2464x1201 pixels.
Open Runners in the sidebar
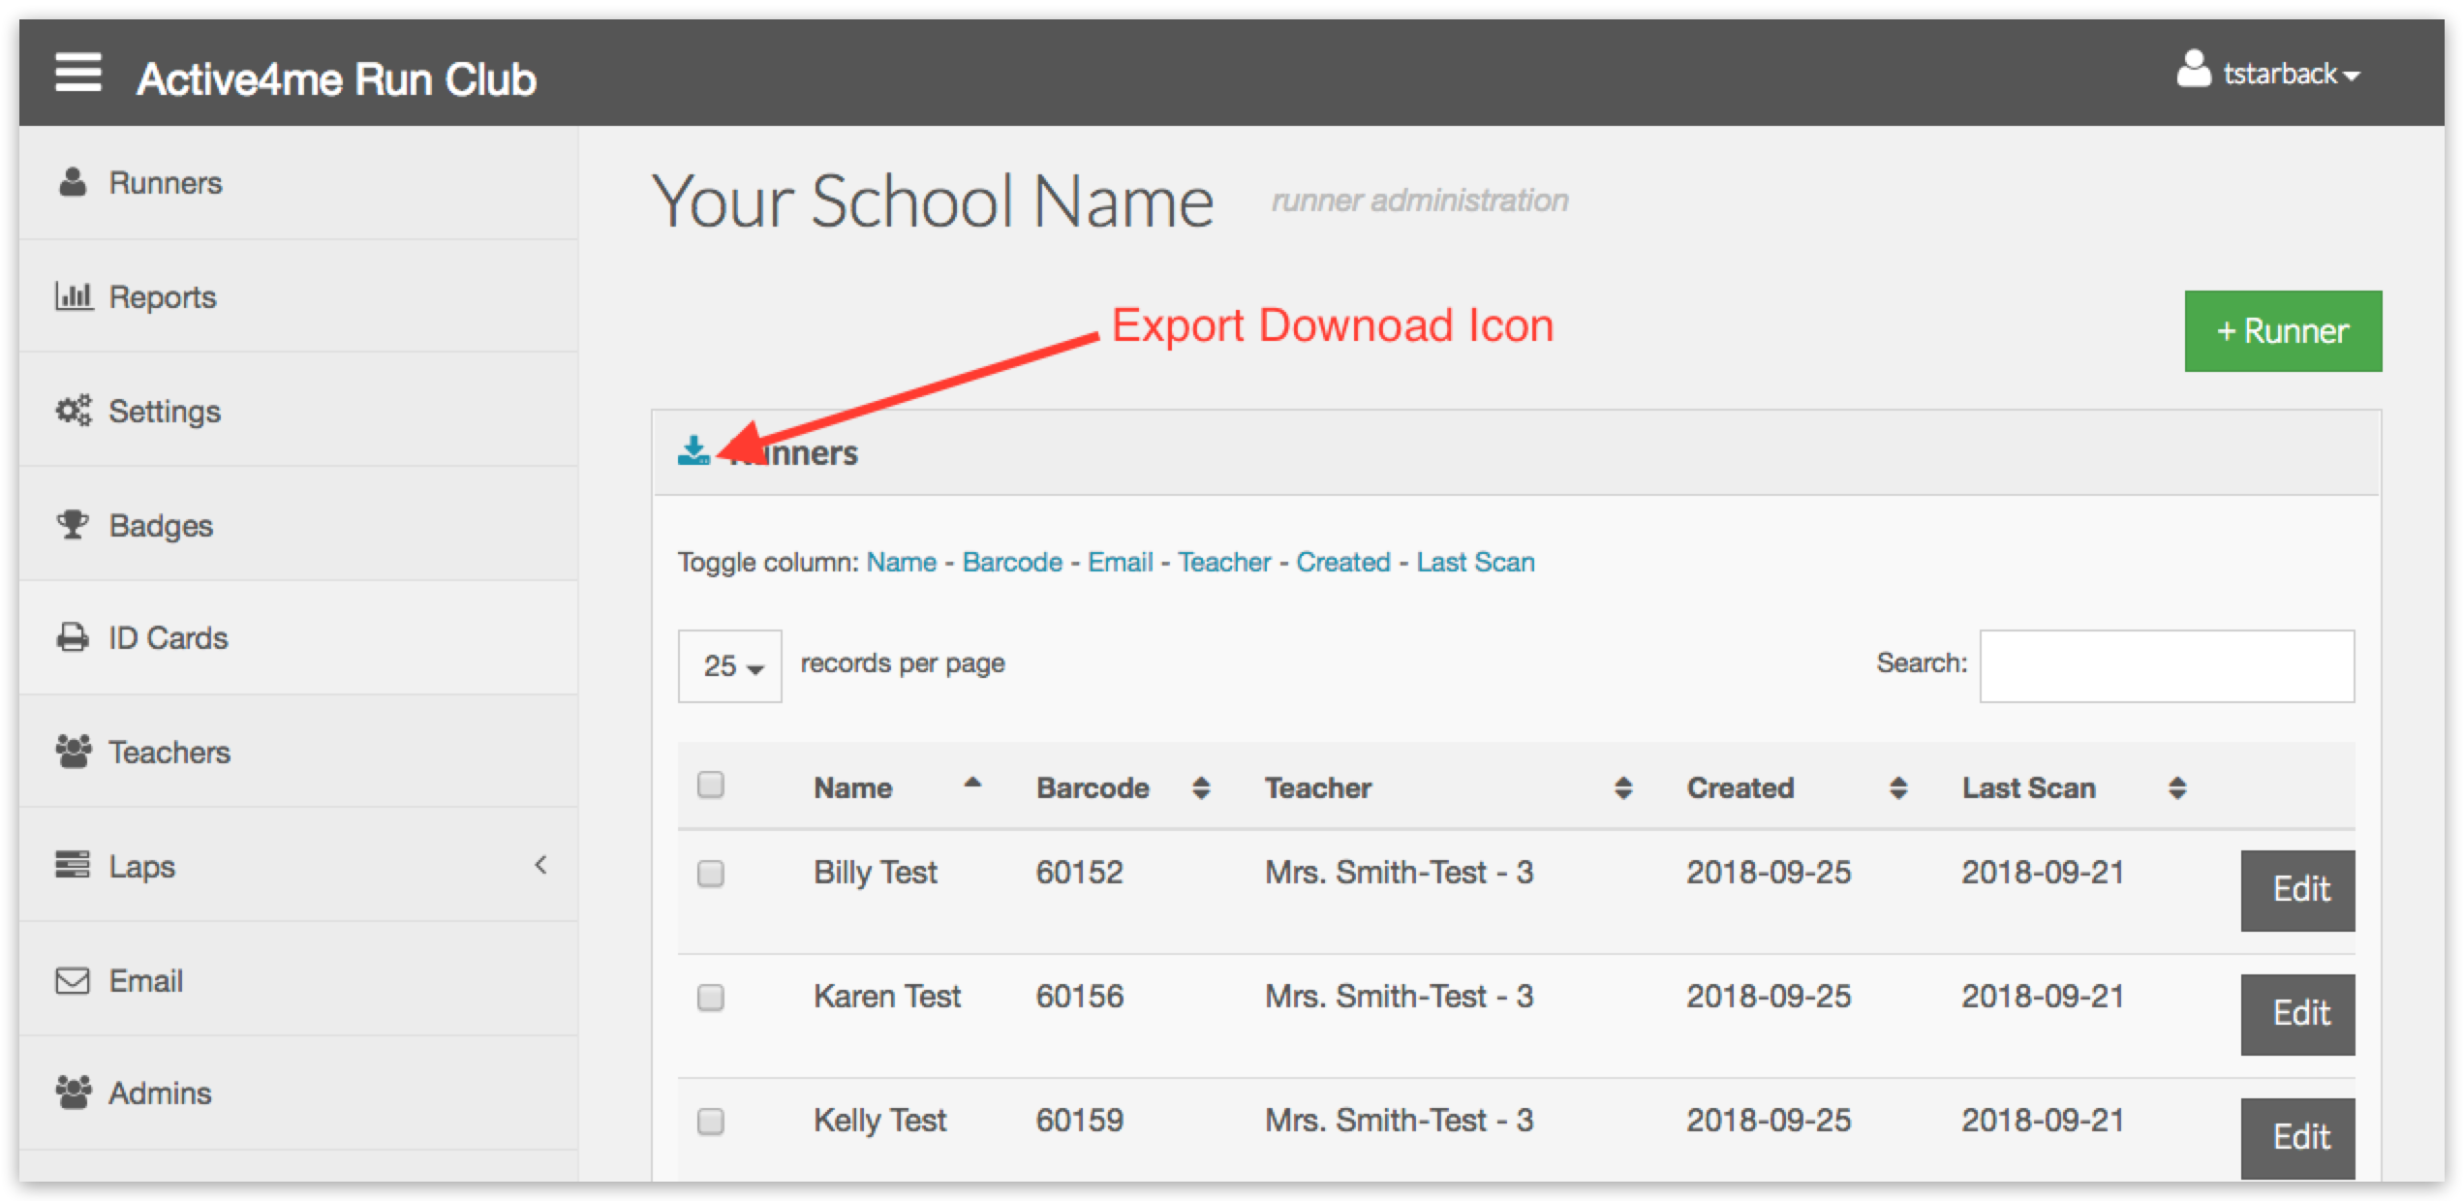[x=165, y=183]
